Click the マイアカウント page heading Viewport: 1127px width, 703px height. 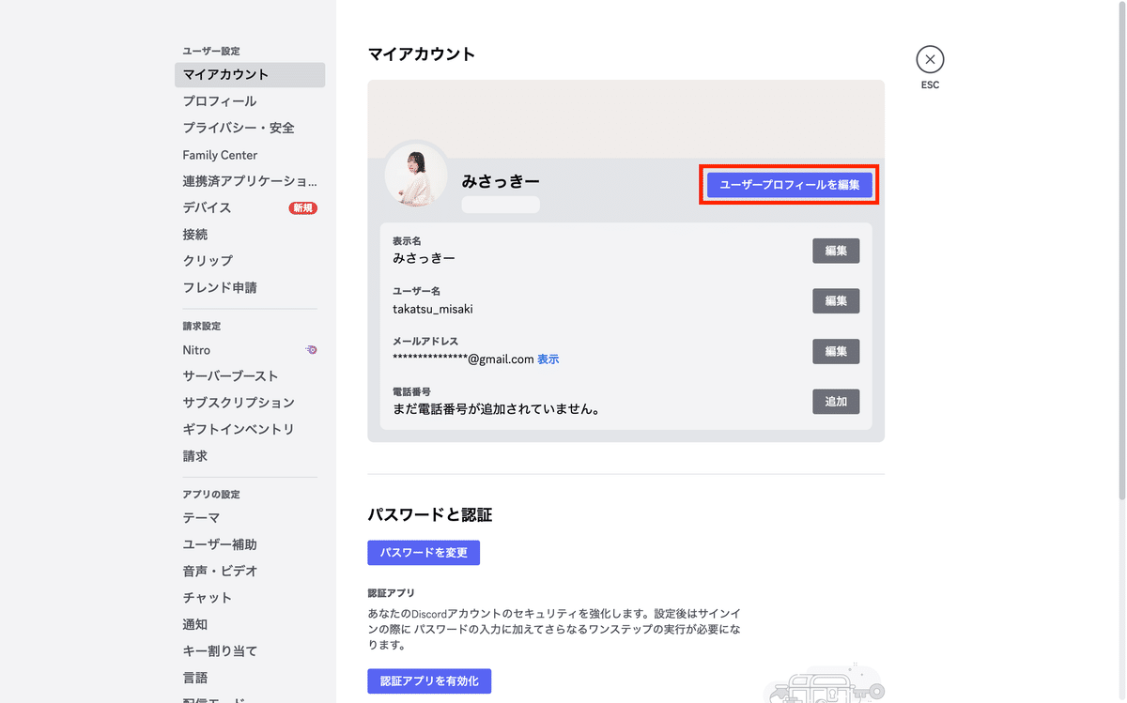tap(422, 54)
